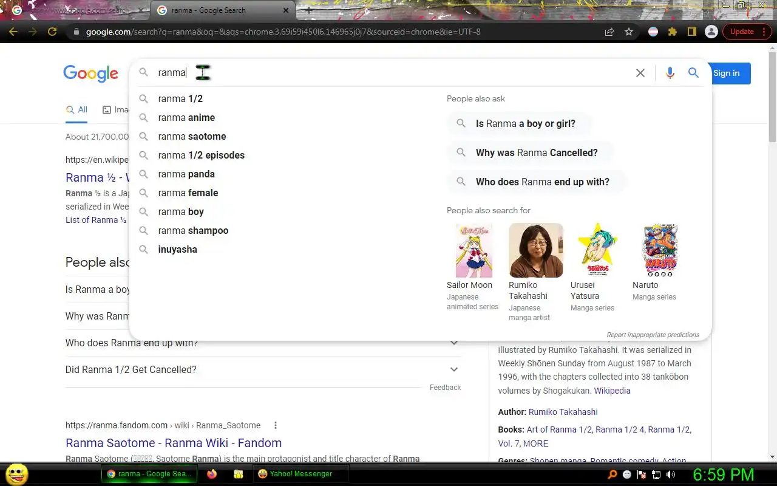Adjust volume from the tray speaker icon
This screenshot has height=486, width=777.
(x=671, y=474)
